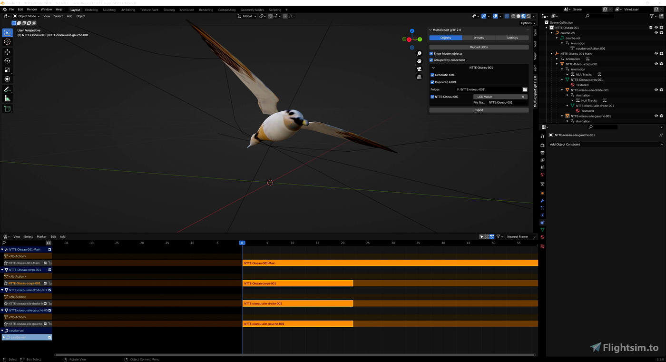Uncheck Show hidden objects
This screenshot has width=666, height=362.
tap(431, 54)
